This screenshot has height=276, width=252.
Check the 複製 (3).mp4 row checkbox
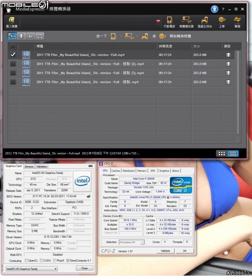point(13,73)
